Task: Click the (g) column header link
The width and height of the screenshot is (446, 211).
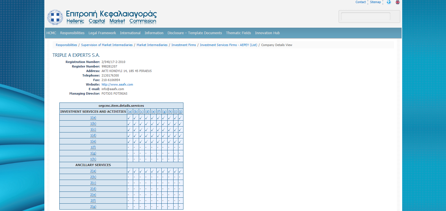Action: pos(164,112)
